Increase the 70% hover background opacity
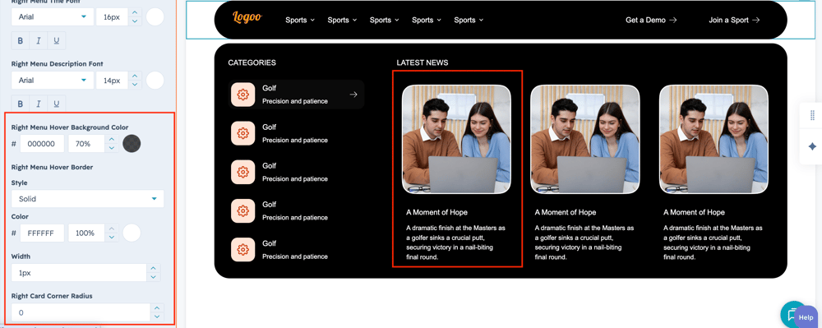Screen dimensions: 822x328 click(x=111, y=140)
